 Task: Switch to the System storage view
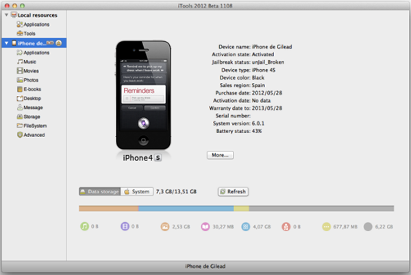coord(137,191)
